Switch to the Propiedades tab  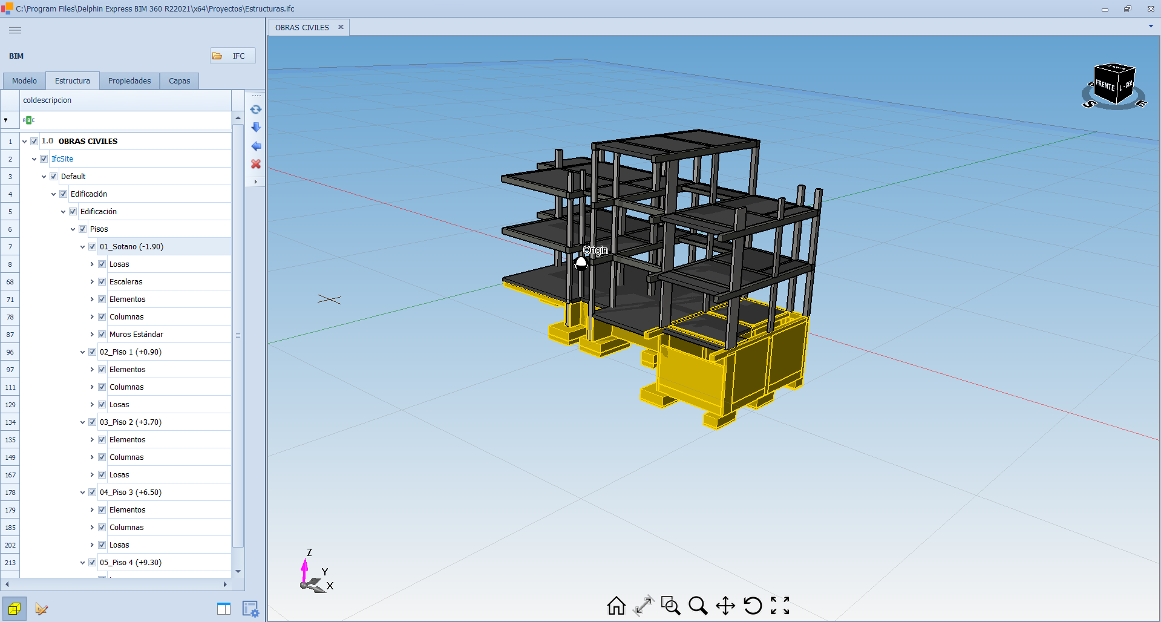click(129, 81)
